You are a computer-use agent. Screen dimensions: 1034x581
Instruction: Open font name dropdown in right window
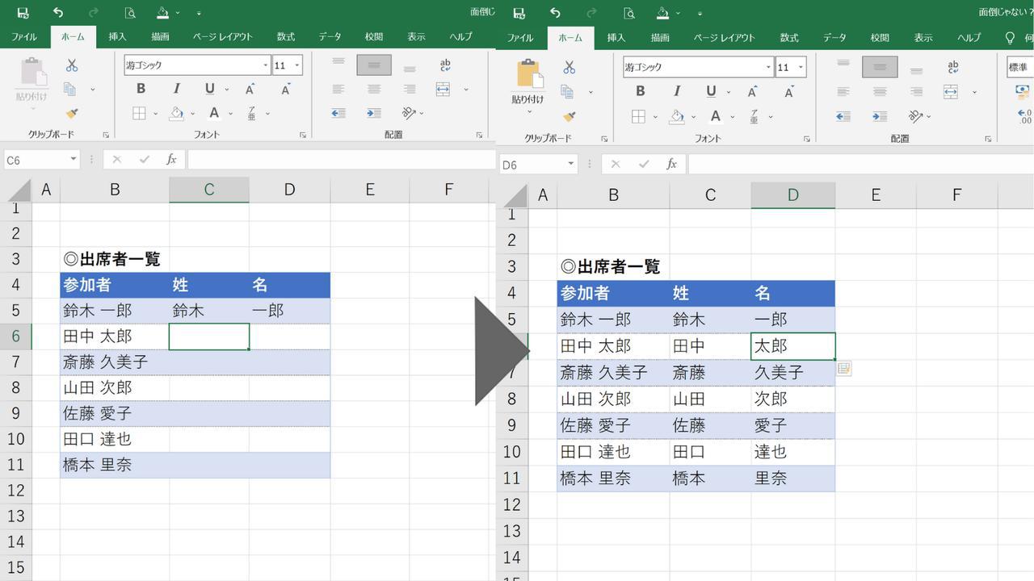click(768, 68)
